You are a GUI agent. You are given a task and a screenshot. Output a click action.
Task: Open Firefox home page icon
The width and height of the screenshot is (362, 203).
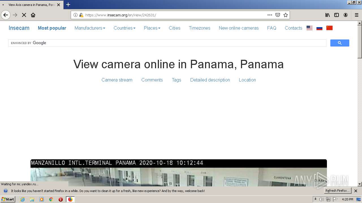pos(33,15)
